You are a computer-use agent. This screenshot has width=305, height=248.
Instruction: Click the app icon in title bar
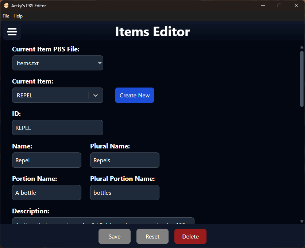tap(6, 5)
